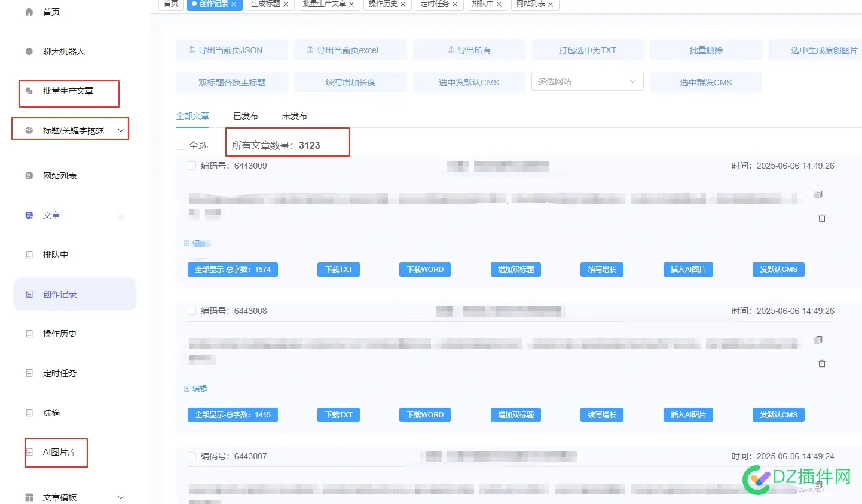The image size is (862, 504).
Task: Open the 多选网站 dropdown
Action: pyautogui.click(x=587, y=81)
